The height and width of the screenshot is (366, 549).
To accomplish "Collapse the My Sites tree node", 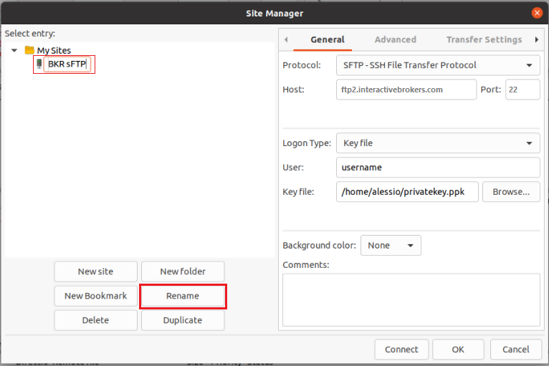I will (x=14, y=50).
